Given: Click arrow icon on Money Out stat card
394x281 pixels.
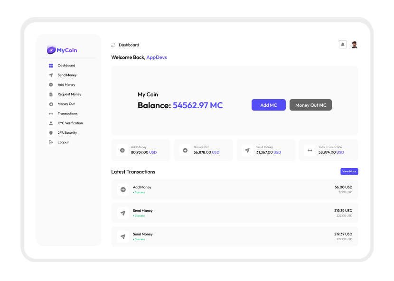Looking at the screenshot, I should (x=185, y=150).
